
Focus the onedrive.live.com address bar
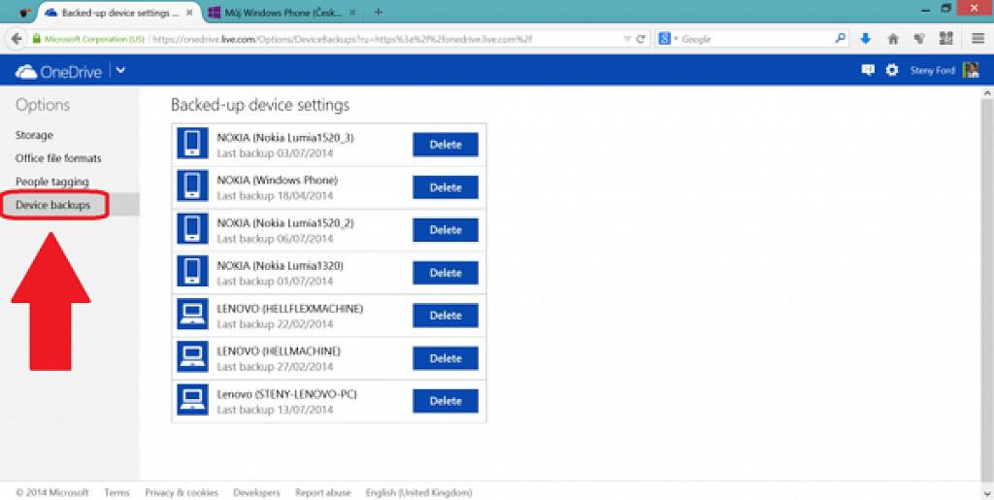(x=385, y=39)
